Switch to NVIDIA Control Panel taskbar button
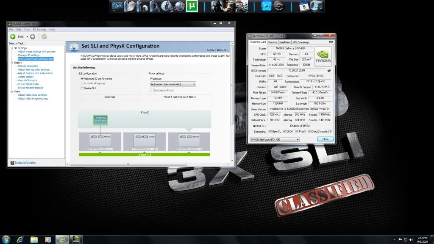 tap(76, 240)
